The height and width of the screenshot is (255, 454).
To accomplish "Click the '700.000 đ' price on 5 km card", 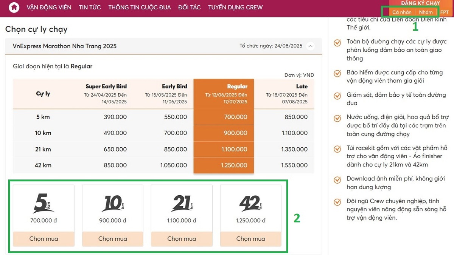I will tap(44, 221).
